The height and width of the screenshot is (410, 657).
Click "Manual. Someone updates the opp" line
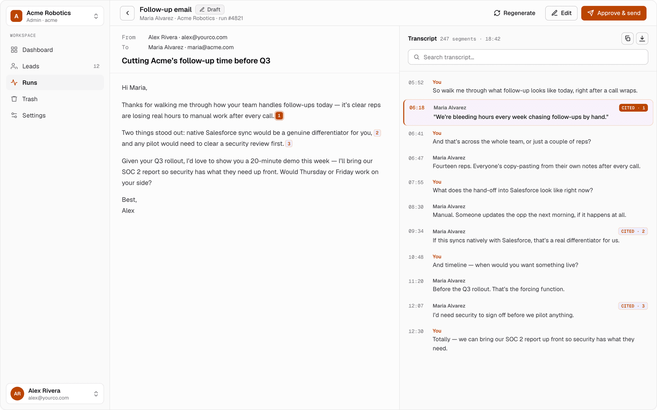tap(530, 215)
